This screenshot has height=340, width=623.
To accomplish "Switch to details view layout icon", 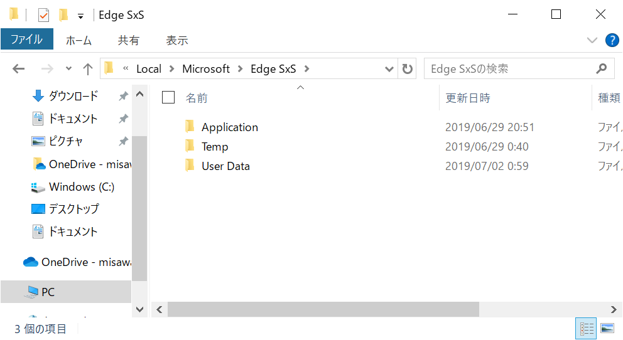I will coord(587,328).
